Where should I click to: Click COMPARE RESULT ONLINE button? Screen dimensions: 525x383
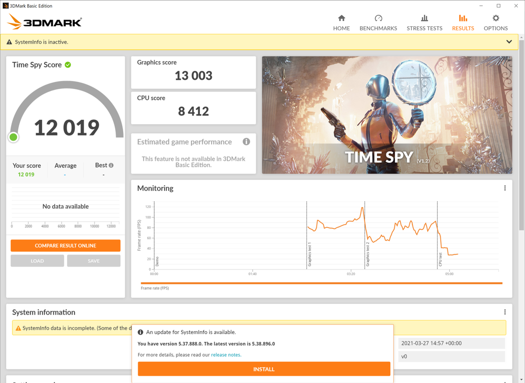[x=66, y=246]
